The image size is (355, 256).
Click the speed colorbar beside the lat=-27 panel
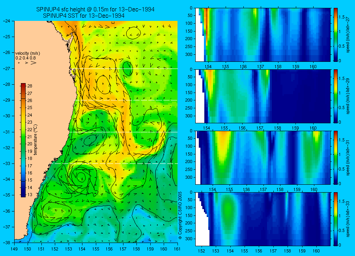point(336,35)
